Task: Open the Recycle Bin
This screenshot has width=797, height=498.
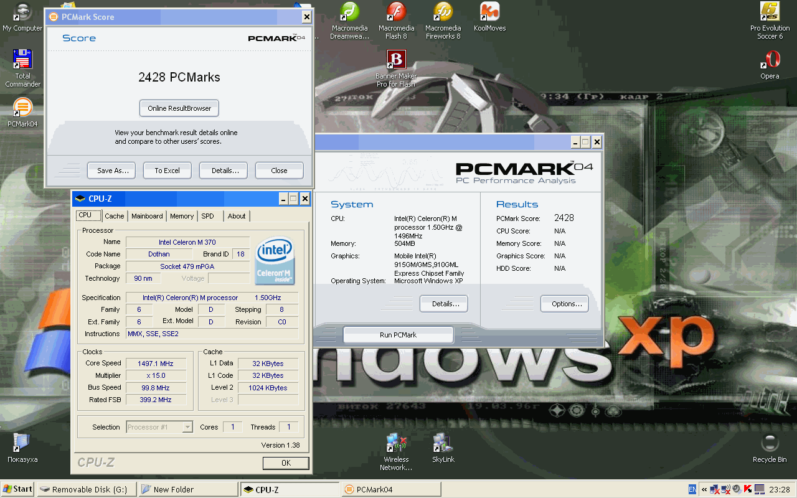Action: pos(770,448)
